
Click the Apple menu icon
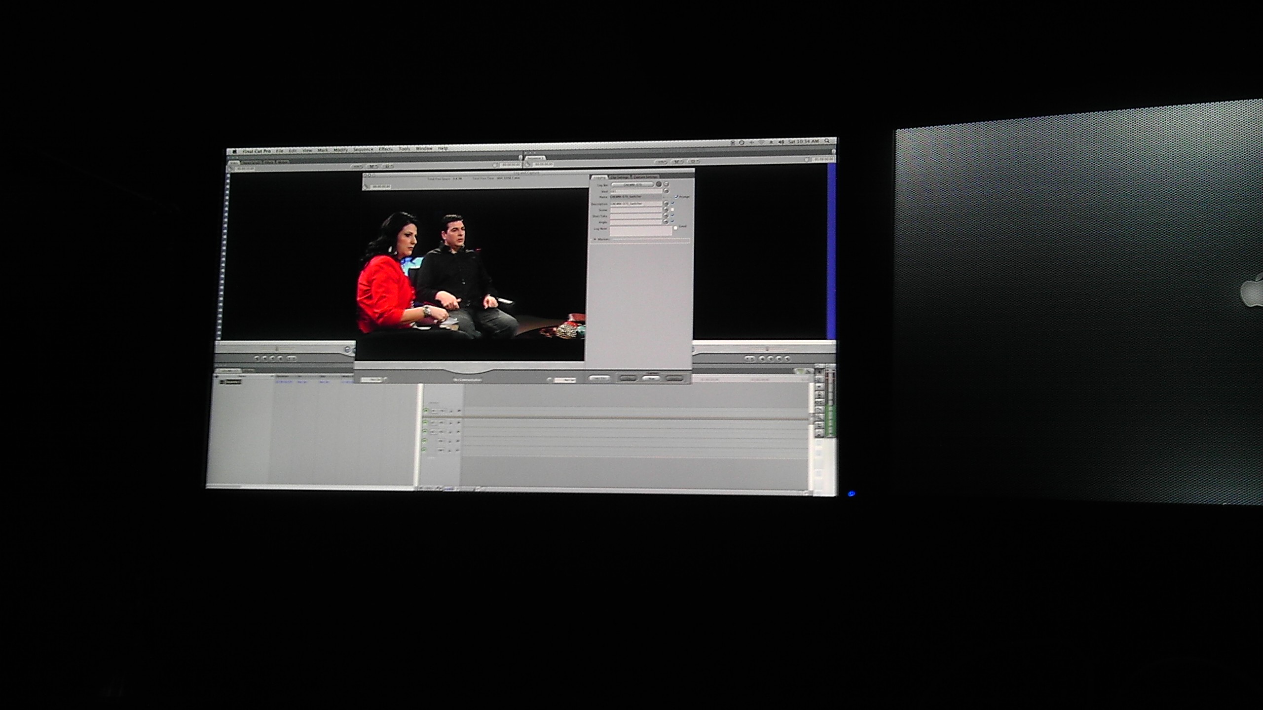click(235, 151)
